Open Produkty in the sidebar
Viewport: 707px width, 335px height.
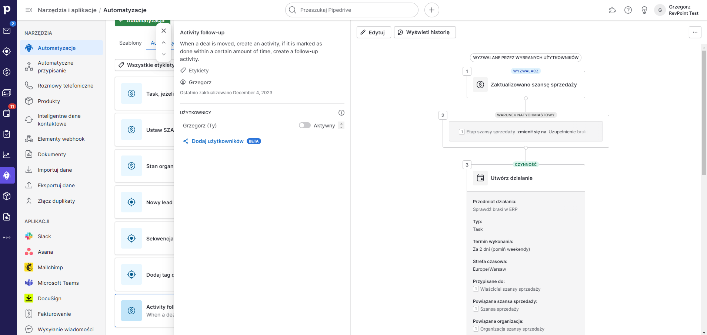pos(62,101)
